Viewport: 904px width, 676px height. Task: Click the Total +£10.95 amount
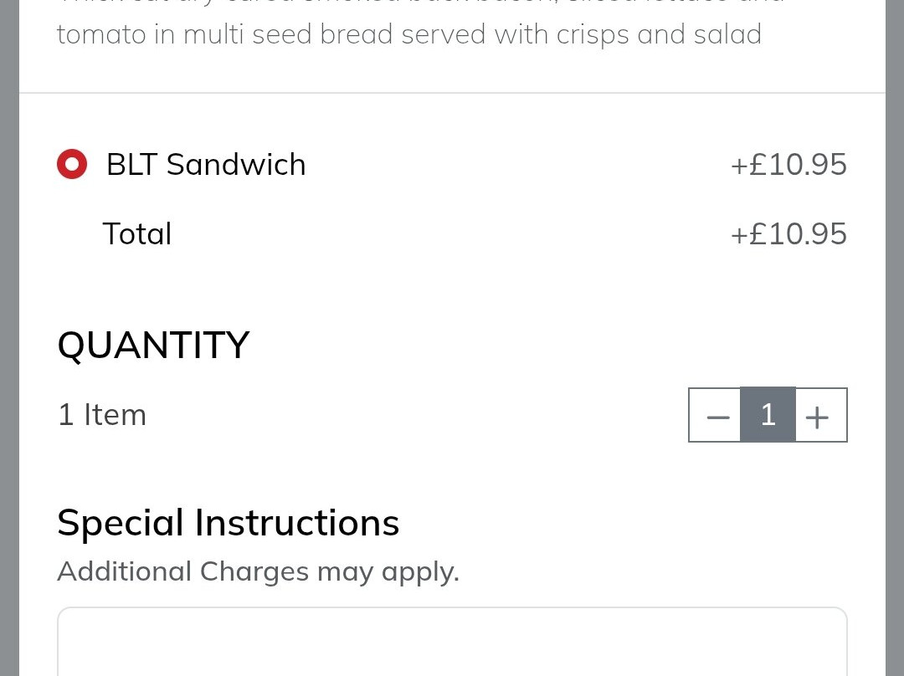788,233
